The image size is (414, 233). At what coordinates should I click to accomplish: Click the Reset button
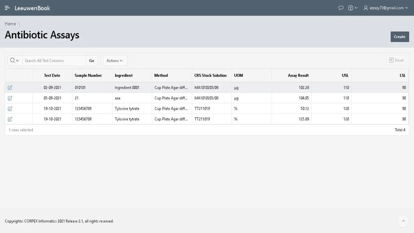397,60
